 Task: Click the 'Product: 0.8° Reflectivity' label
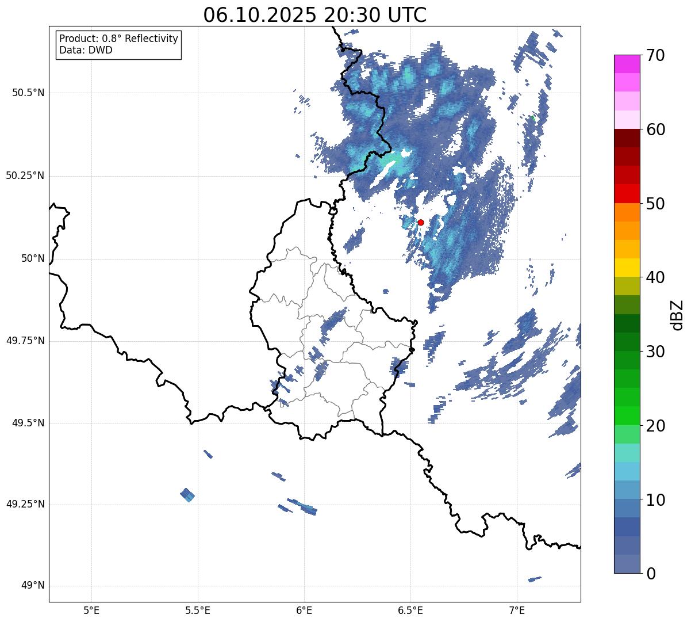[119, 39]
